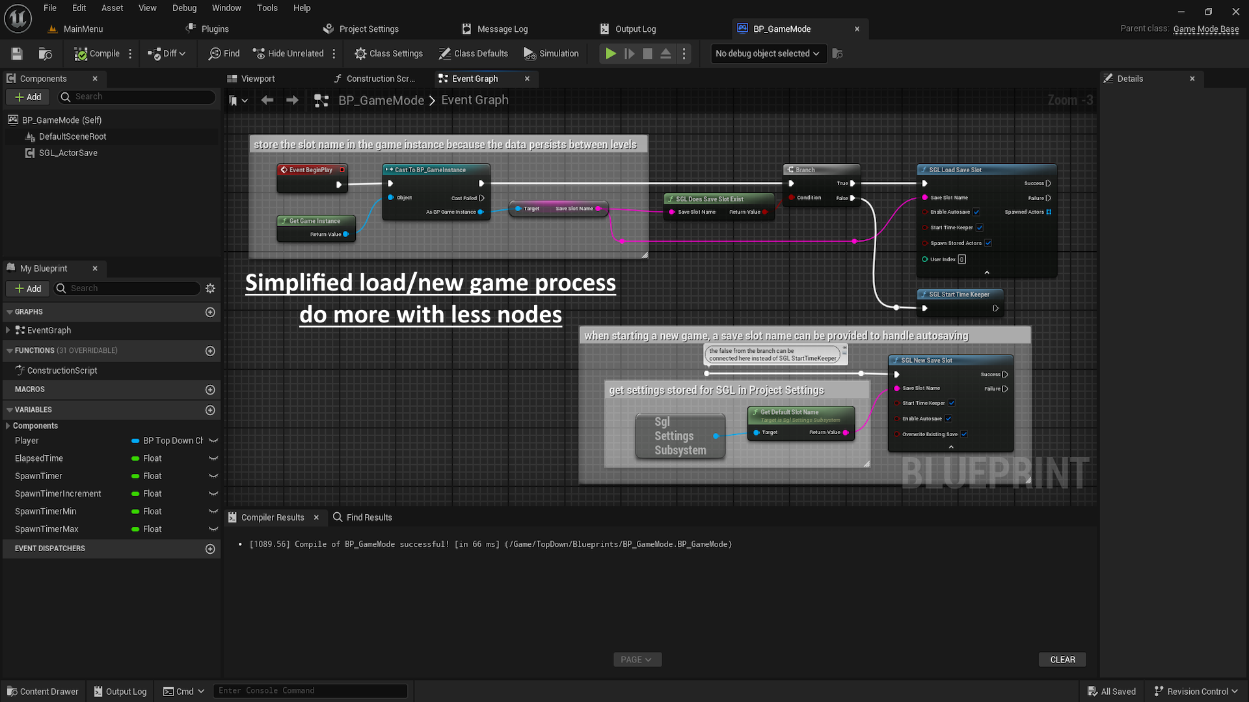The width and height of the screenshot is (1249, 702).
Task: Switch to Project Settings tab
Action: (369, 29)
